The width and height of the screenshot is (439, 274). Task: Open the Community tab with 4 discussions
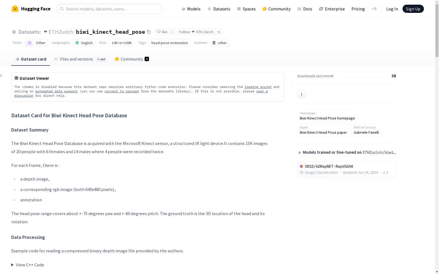coord(132,59)
